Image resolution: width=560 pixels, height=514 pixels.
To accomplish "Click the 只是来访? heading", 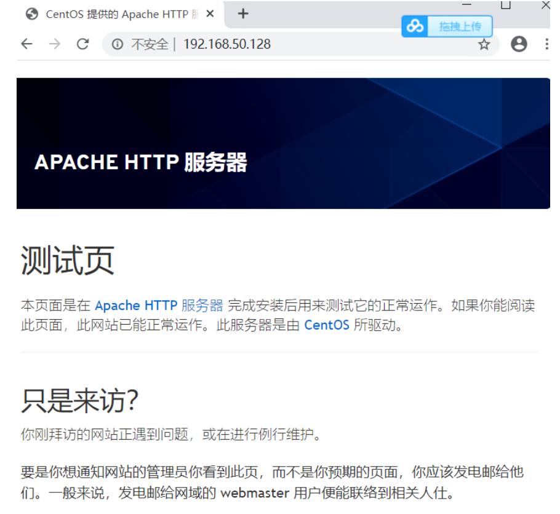I will (79, 400).
